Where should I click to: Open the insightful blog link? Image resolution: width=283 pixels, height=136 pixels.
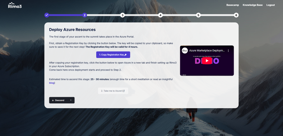click(52, 83)
